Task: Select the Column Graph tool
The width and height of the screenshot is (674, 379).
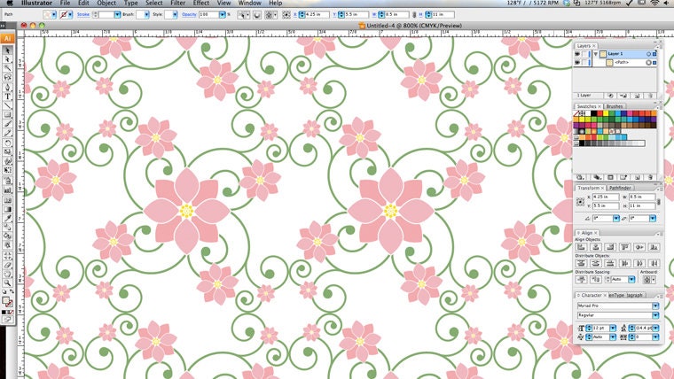Action: 7,189
